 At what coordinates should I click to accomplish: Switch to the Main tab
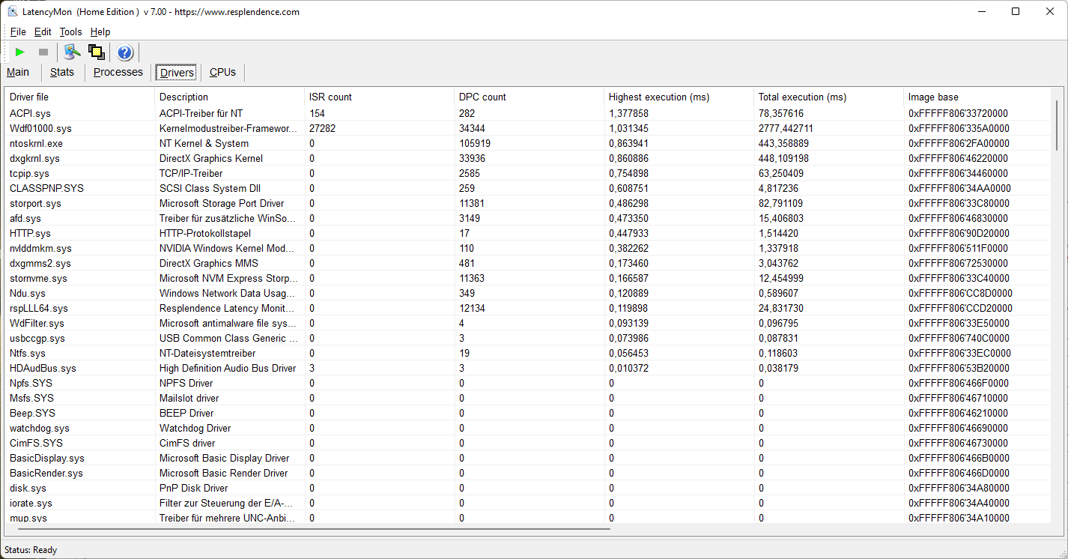point(18,72)
